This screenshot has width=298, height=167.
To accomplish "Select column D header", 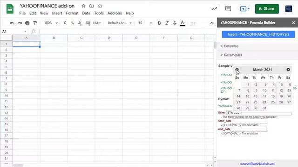I will [x=108, y=38].
